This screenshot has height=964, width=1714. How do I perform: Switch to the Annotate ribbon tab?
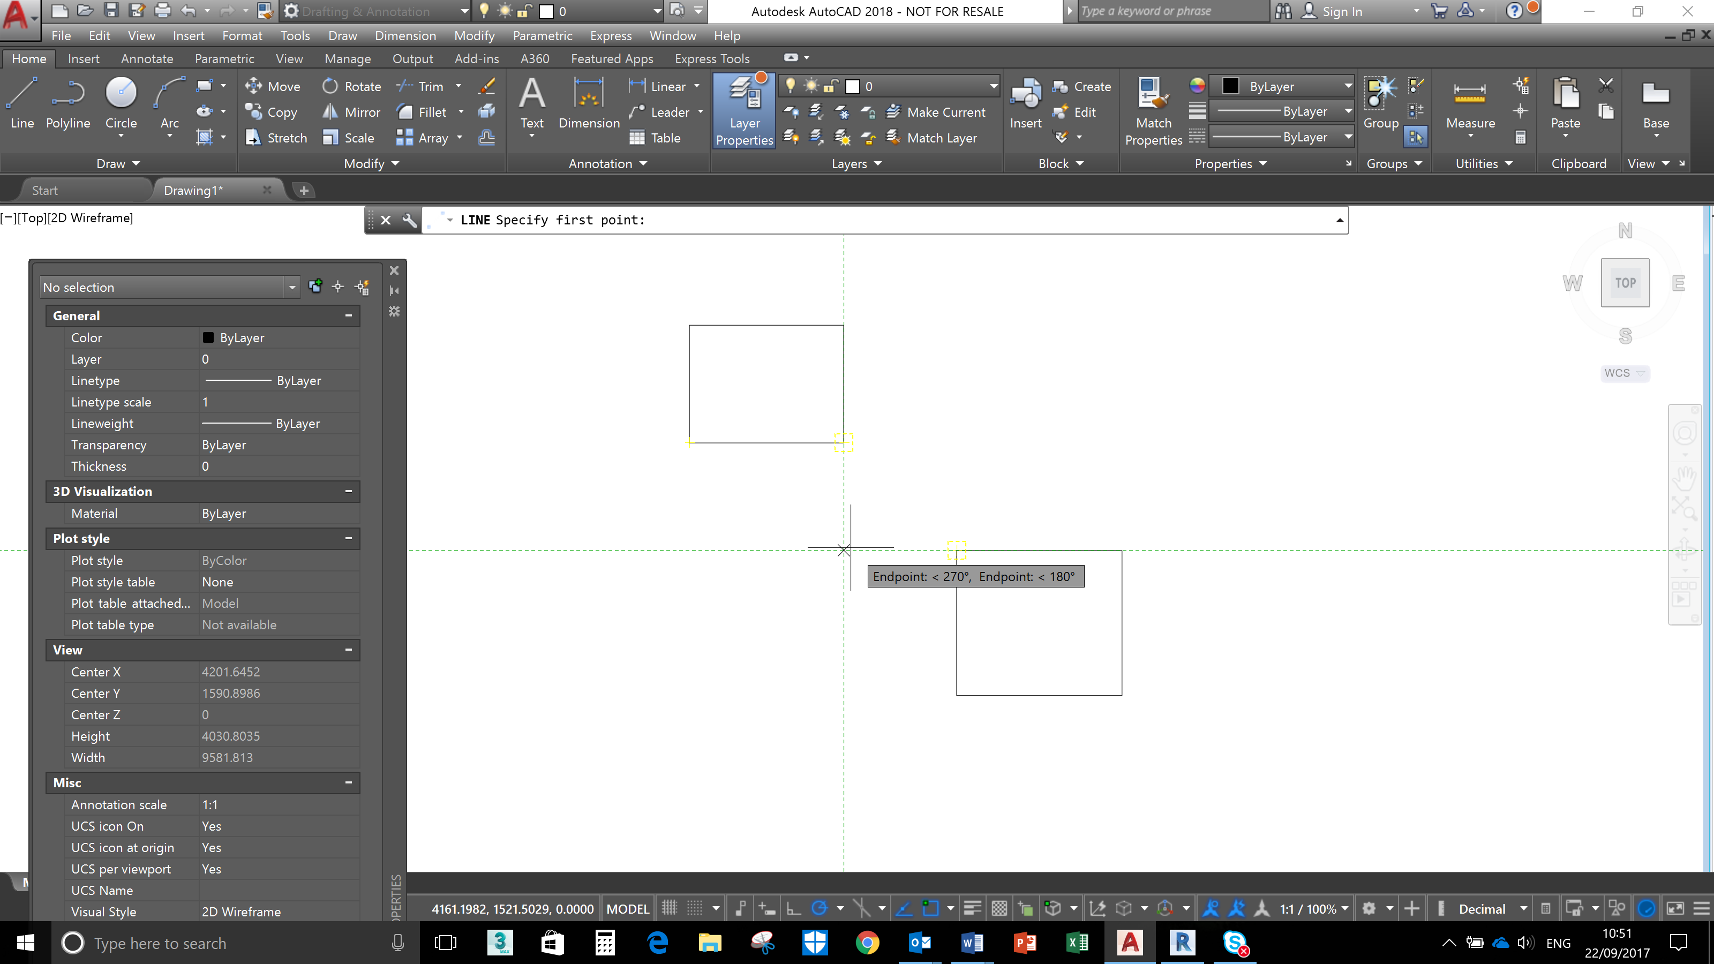click(x=147, y=58)
